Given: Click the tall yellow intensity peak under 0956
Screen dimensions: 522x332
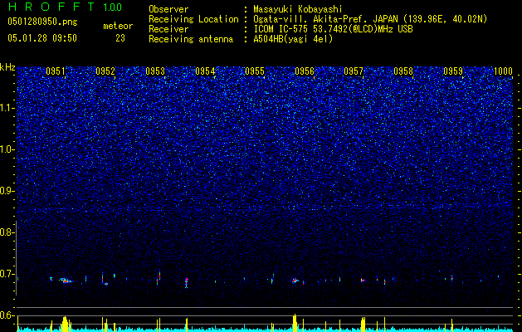Looking at the screenshot, I should (x=295, y=323).
